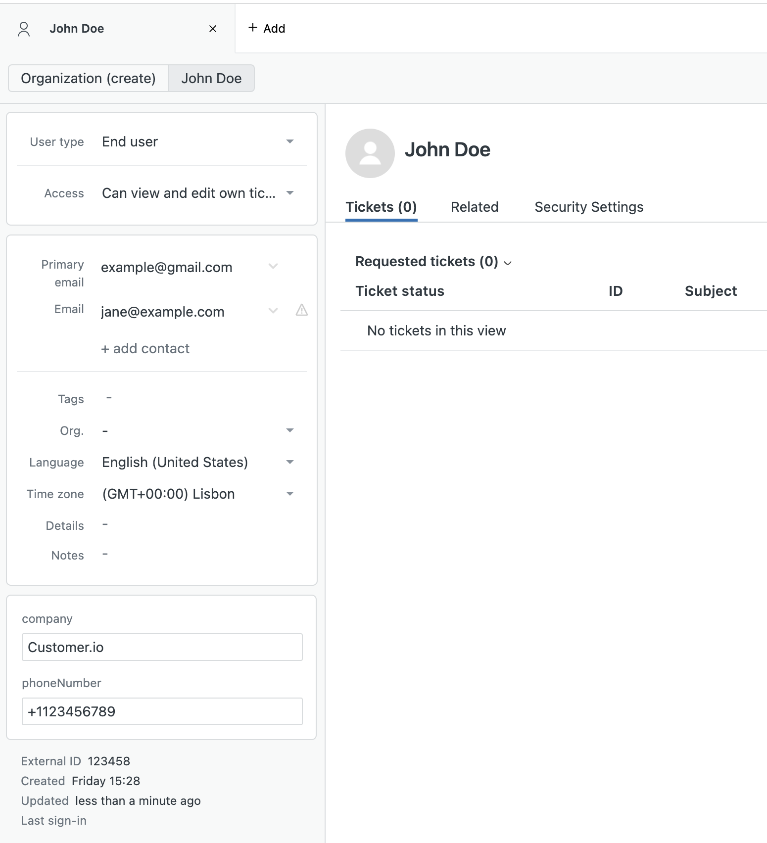Viewport: 767px width, 843px height.
Task: Click the + add contact link
Action: (145, 348)
